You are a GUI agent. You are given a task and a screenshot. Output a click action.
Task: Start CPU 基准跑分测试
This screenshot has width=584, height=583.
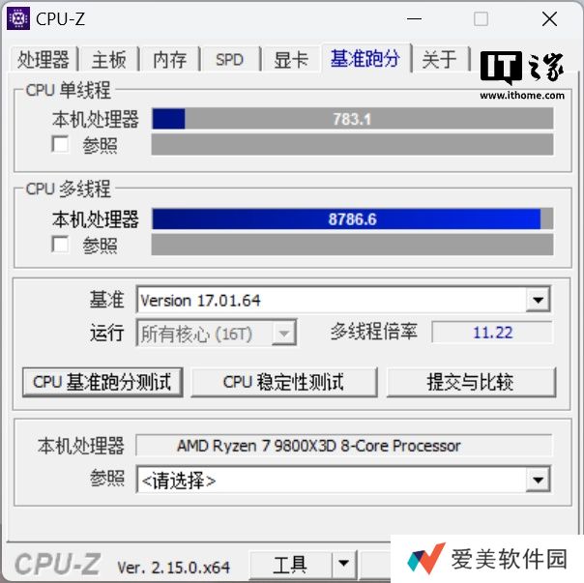(102, 382)
